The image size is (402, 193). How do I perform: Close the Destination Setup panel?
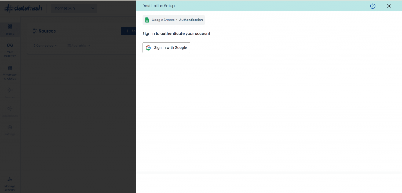click(x=389, y=6)
